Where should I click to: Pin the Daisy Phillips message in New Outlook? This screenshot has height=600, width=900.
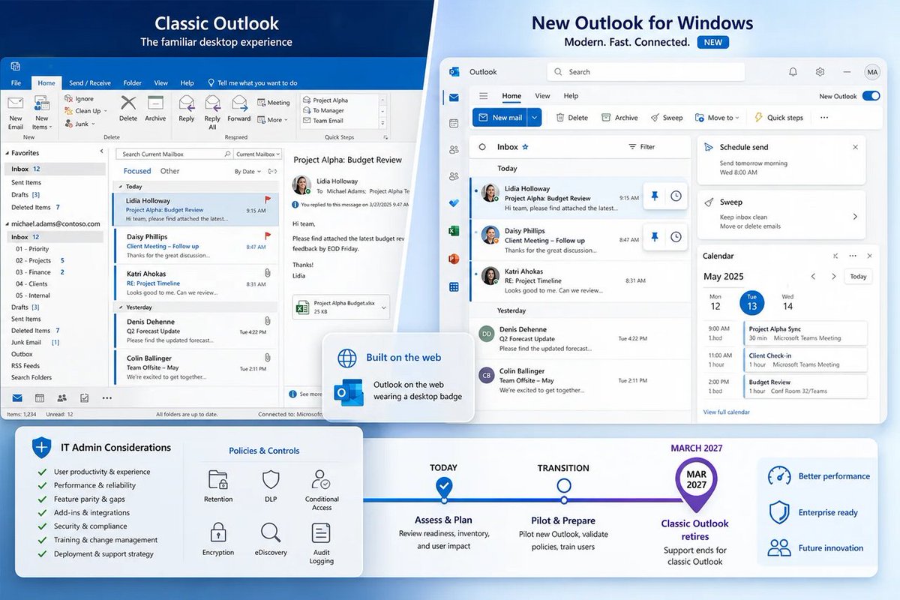654,237
